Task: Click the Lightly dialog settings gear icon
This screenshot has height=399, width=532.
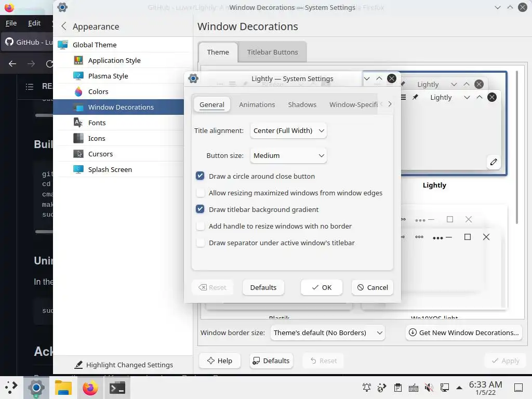Action: pyautogui.click(x=193, y=78)
